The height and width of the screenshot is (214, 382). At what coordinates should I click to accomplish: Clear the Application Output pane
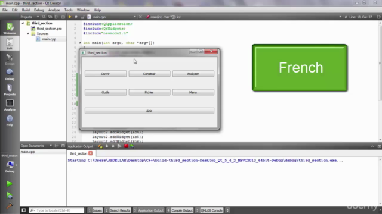coord(100,146)
